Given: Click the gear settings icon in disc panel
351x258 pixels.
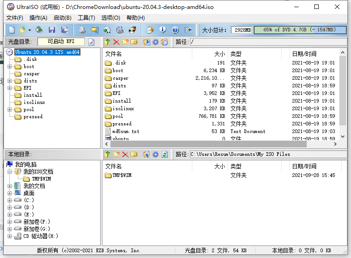Looking at the screenshot, I should tap(156, 42).
